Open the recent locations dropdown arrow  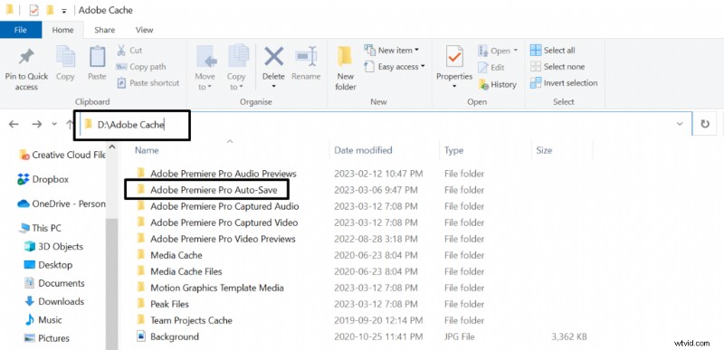click(54, 124)
